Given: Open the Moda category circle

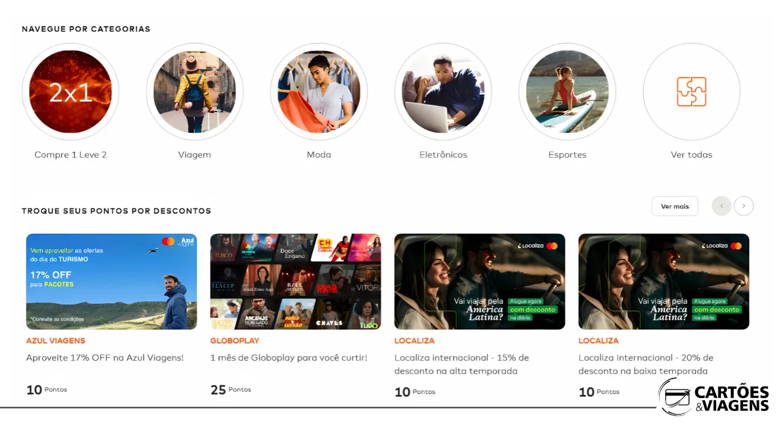Looking at the screenshot, I should (x=319, y=92).
